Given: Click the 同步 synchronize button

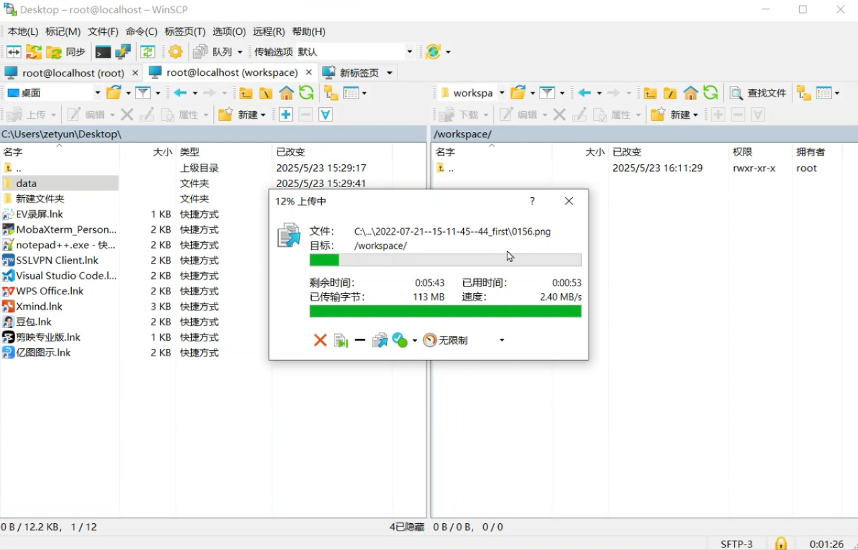Looking at the screenshot, I should (x=66, y=52).
